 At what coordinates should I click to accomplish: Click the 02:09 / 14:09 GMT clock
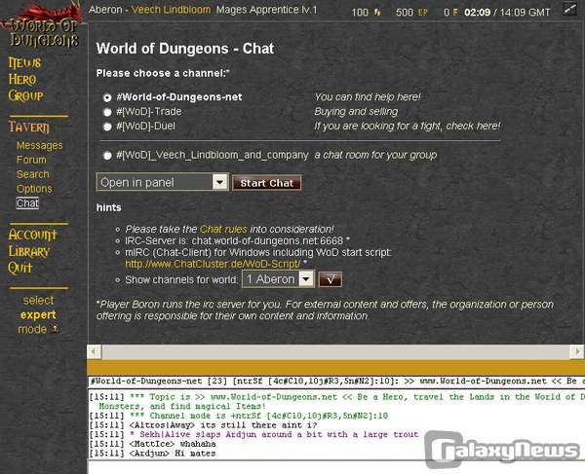(507, 13)
